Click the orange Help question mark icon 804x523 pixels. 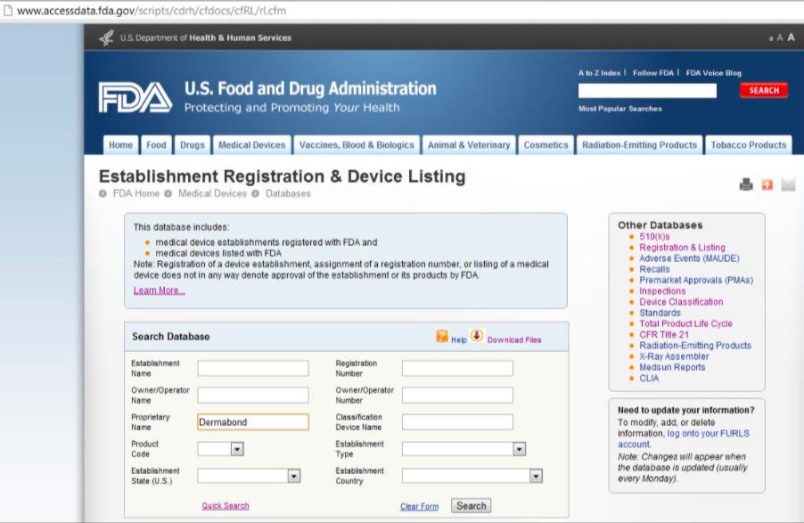click(x=442, y=337)
